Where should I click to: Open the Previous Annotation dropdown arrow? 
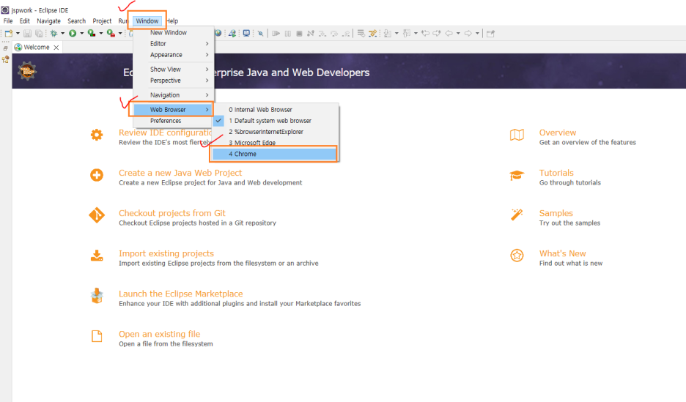point(416,33)
